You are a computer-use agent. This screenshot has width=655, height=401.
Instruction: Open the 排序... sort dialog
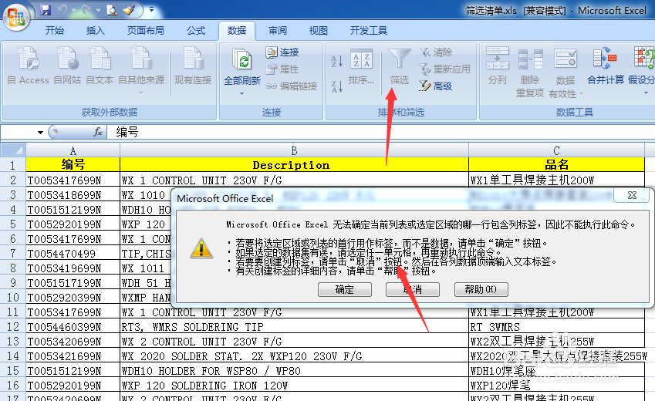361,66
